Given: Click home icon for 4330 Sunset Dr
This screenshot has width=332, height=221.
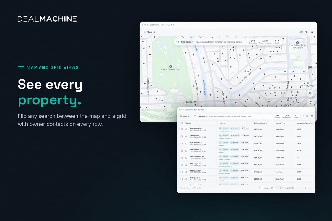Looking at the screenshot, I should tap(186, 172).
